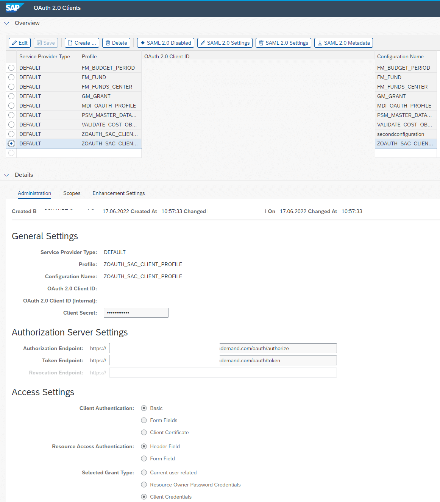This screenshot has height=502, width=440.
Task: Select Basic client authentication
Action: coord(144,408)
